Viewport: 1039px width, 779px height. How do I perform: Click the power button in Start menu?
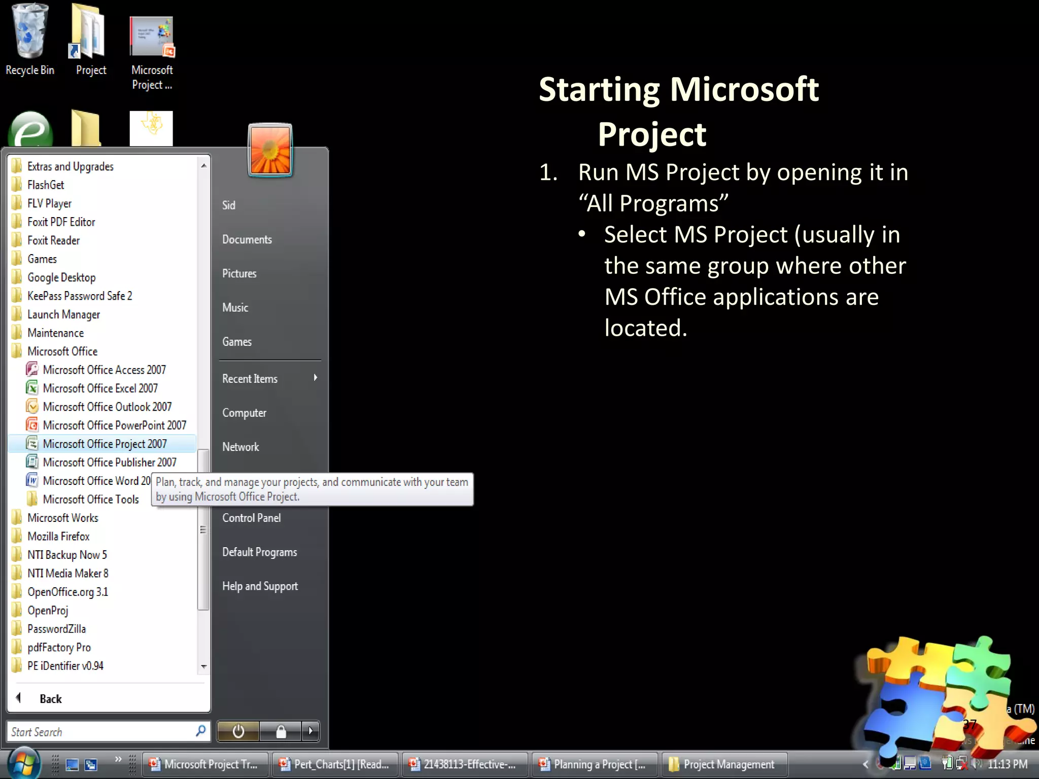pyautogui.click(x=238, y=731)
